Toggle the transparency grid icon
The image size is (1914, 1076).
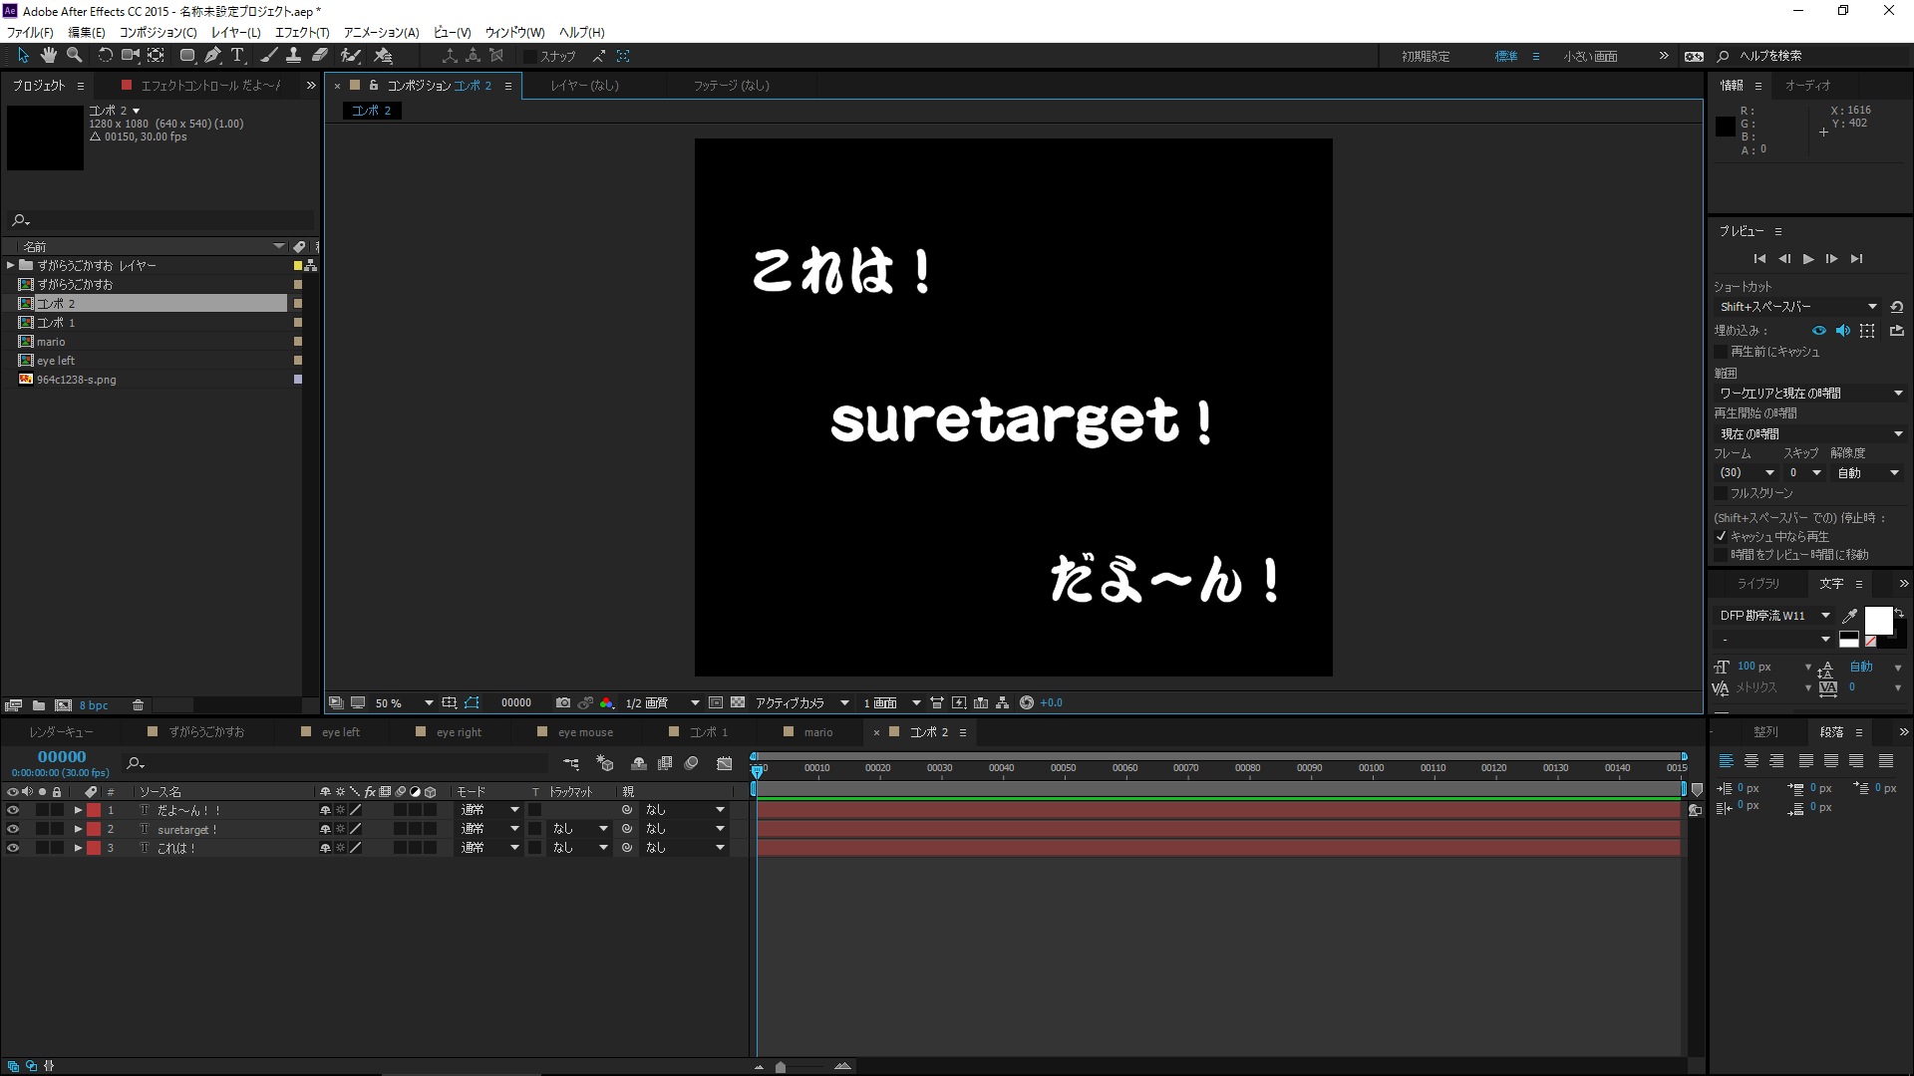click(x=738, y=703)
